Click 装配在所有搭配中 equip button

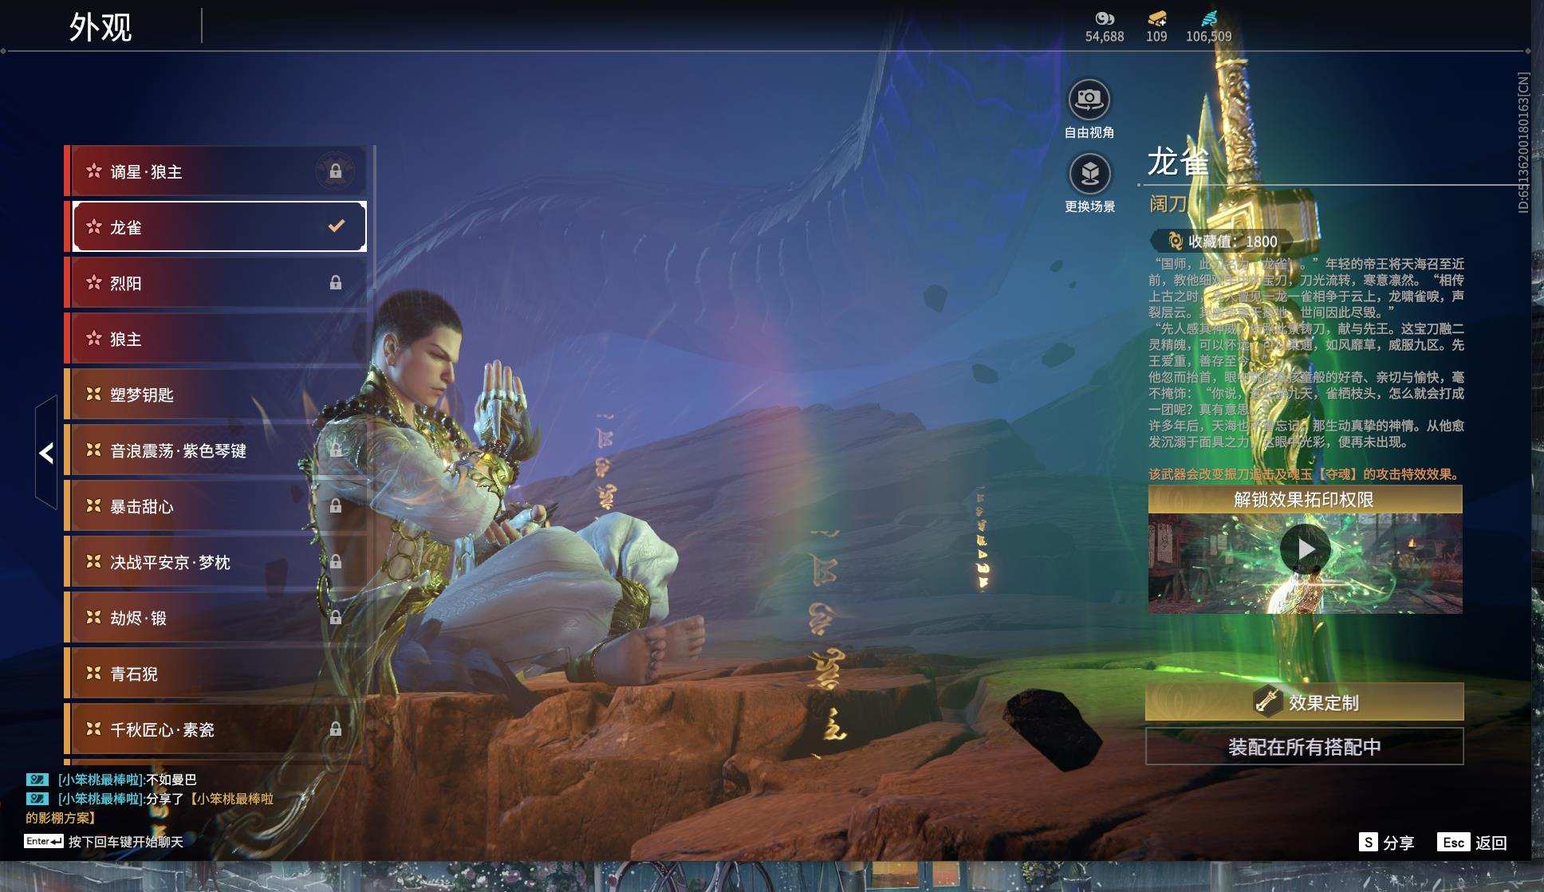coord(1305,746)
